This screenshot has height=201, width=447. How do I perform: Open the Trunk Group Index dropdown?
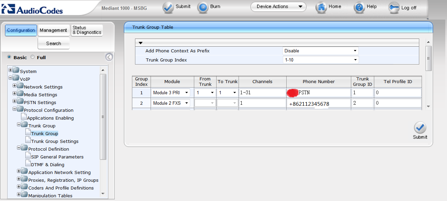point(320,60)
